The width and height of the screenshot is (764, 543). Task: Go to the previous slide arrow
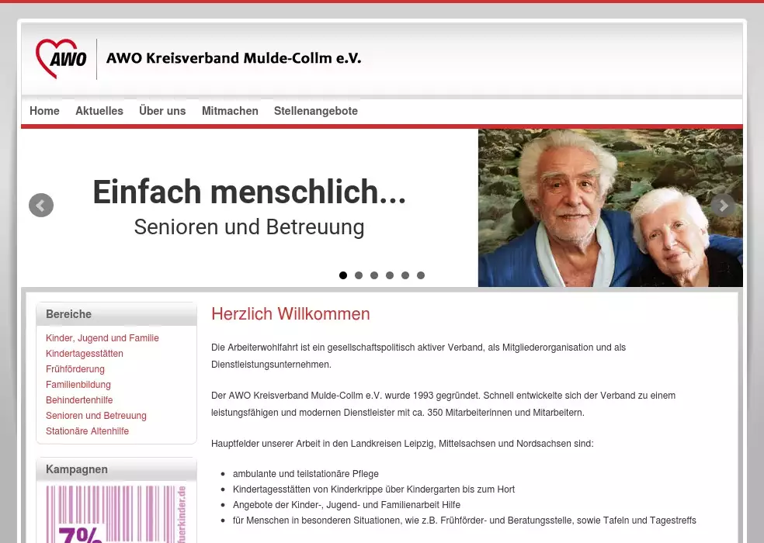[41, 206]
